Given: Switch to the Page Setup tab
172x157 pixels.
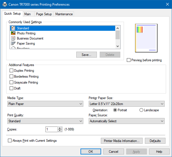Looking at the screenshot, I should point(44,14).
